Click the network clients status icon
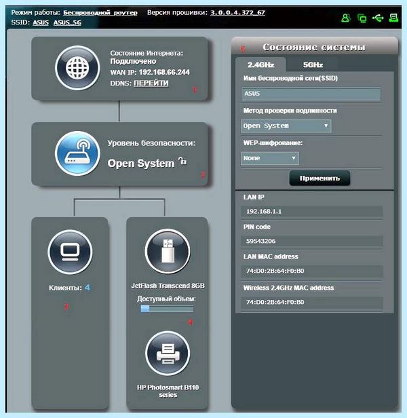The width and height of the screenshot is (407, 418). coord(362,18)
